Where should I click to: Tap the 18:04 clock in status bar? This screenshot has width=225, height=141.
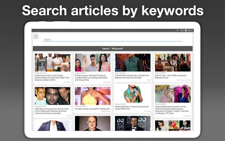(190, 30)
